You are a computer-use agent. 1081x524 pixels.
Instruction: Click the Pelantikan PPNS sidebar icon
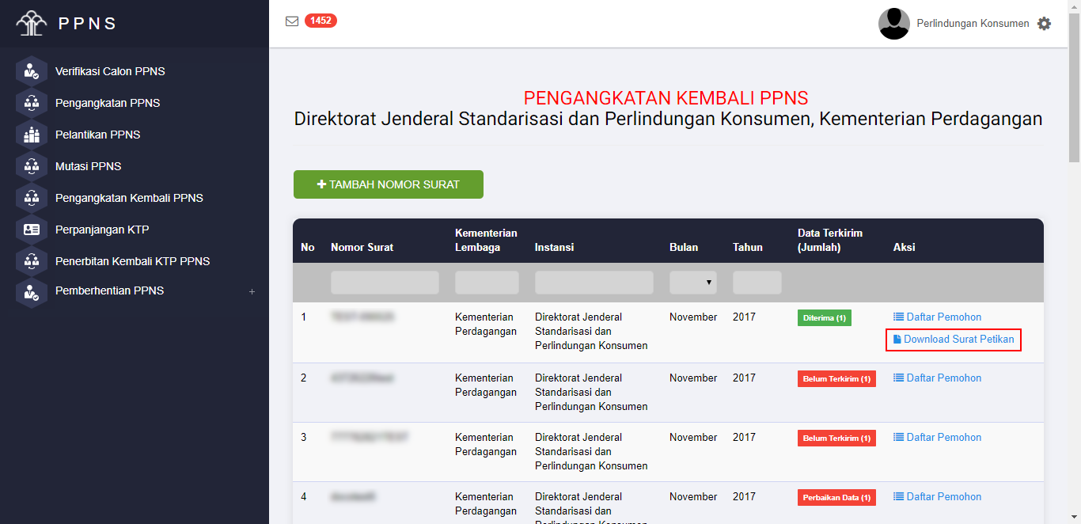[32, 135]
